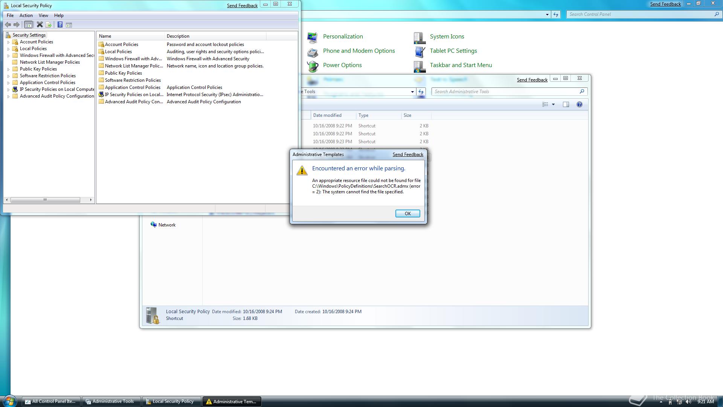The image size is (723, 407).
Task: Expand Advanced Audit Policy Configuration node
Action: pos(8,96)
